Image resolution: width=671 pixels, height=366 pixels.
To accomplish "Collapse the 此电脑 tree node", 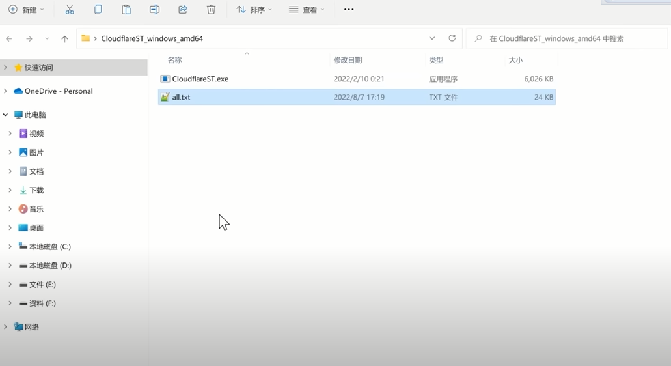I will pyautogui.click(x=5, y=115).
